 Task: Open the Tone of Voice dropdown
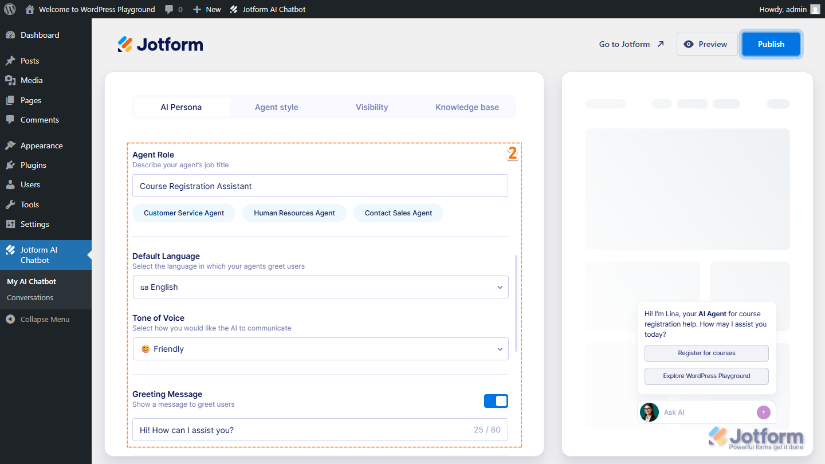pos(321,349)
